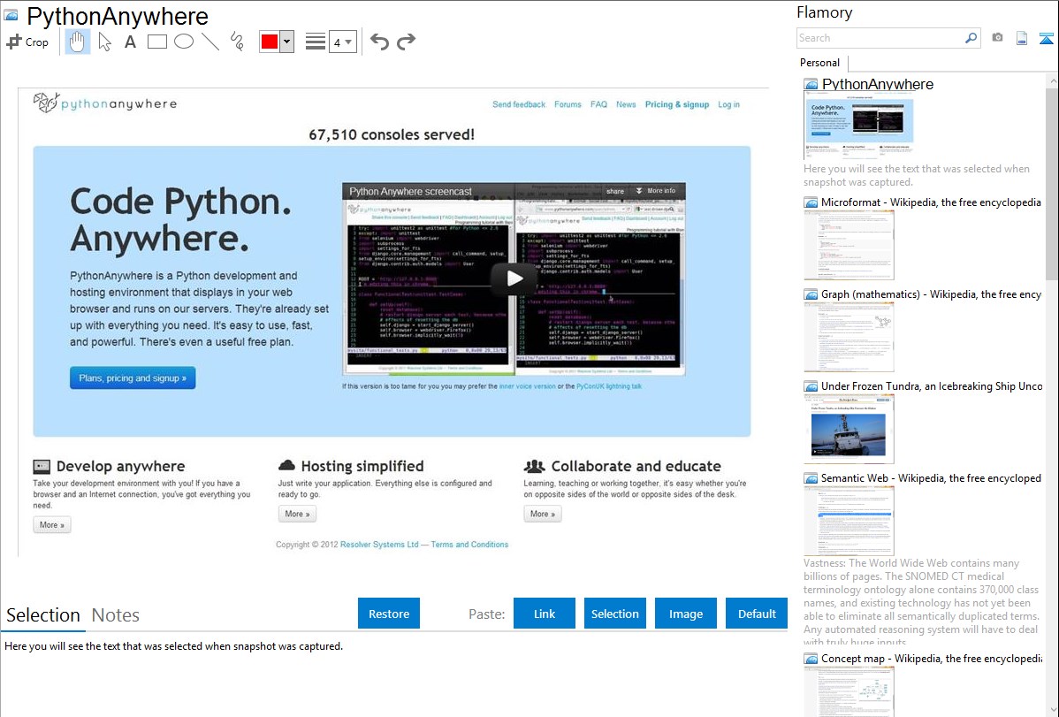The height and width of the screenshot is (717, 1059).
Task: Click the PythonAnywhere title in the sidebar list
Action: [877, 85]
